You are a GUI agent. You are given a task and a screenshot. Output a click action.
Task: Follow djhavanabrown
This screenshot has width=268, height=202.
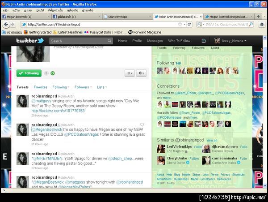243,147
